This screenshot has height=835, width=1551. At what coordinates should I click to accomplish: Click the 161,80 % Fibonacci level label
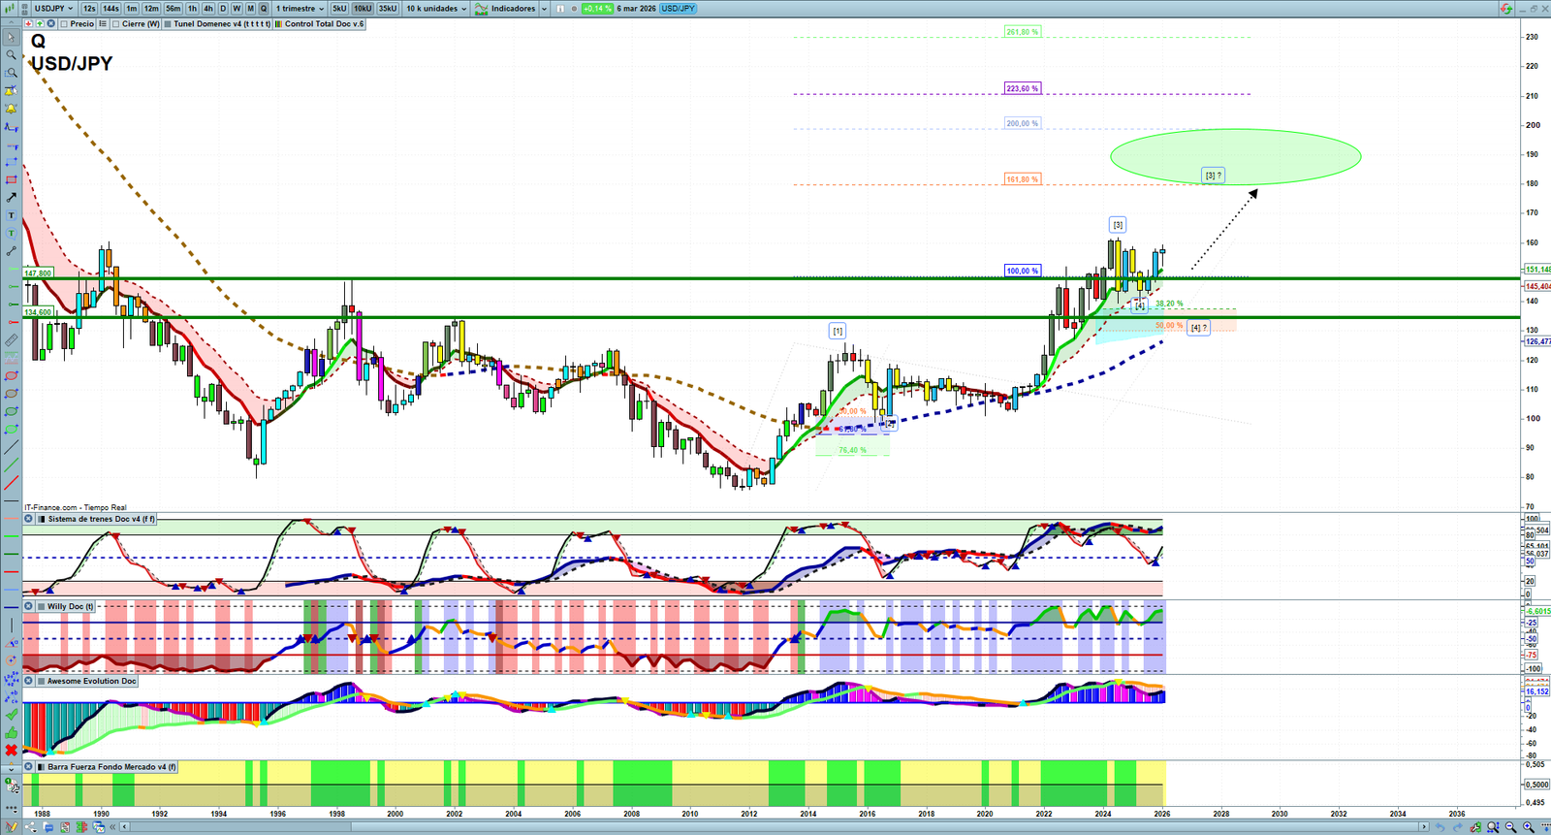[x=1023, y=179]
